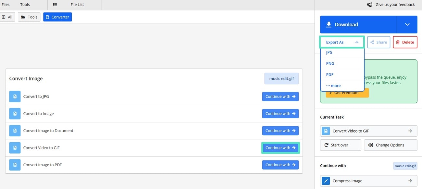
Task: Switch to the Tools tab
Action: point(29,17)
